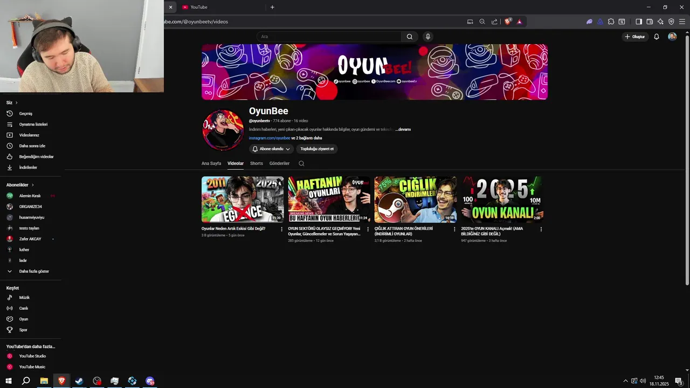The image size is (690, 388).
Task: Open more options for 'Oyunlar Neden Artık Eskisi' video
Action: [x=281, y=229]
